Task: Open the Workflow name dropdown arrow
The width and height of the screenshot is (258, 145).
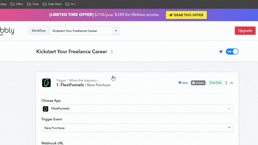Action: pyautogui.click(x=116, y=31)
